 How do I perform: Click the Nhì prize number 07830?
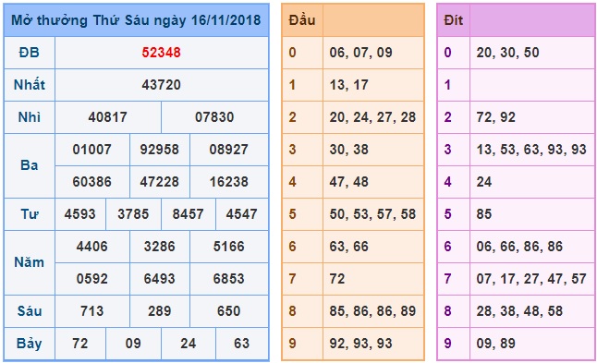pyautogui.click(x=214, y=117)
